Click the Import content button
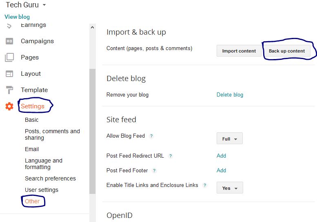 tap(239, 51)
